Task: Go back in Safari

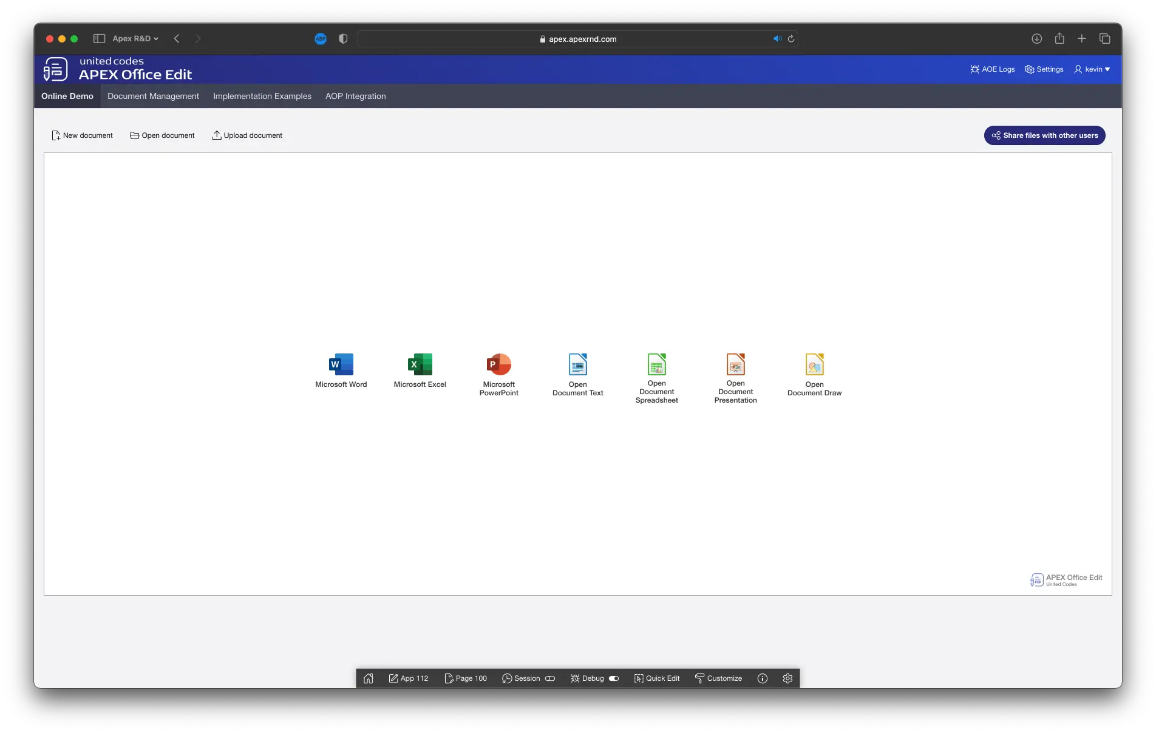Action: coord(177,38)
